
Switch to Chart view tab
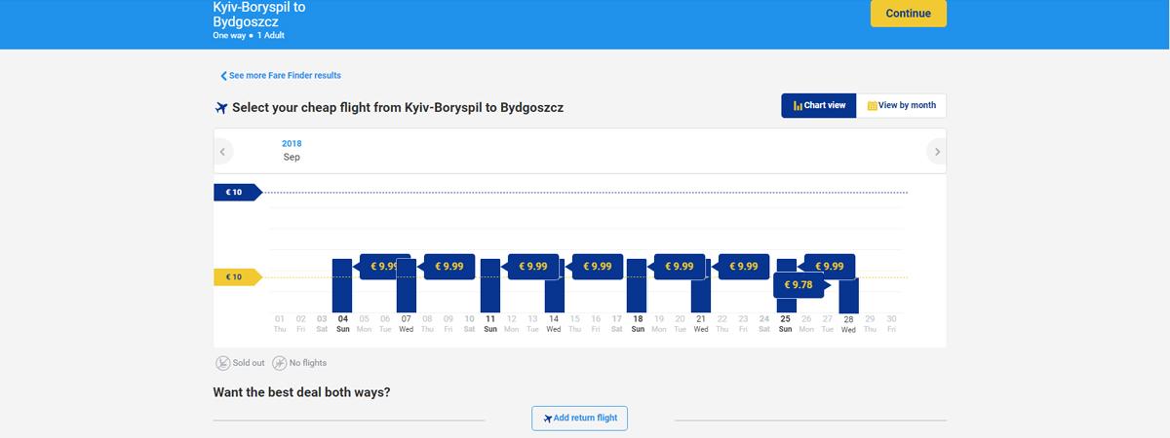pos(819,105)
